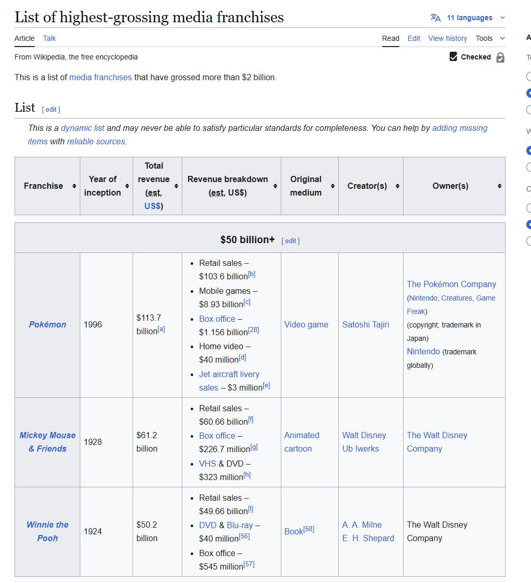This screenshot has height=583, width=531.
Task: Click the Checked status checkmark icon
Action: [453, 56]
